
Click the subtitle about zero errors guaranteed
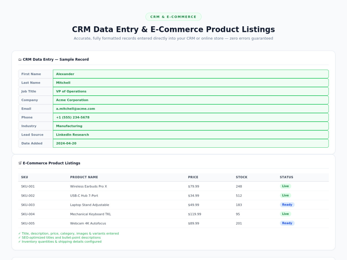pyautogui.click(x=173, y=38)
